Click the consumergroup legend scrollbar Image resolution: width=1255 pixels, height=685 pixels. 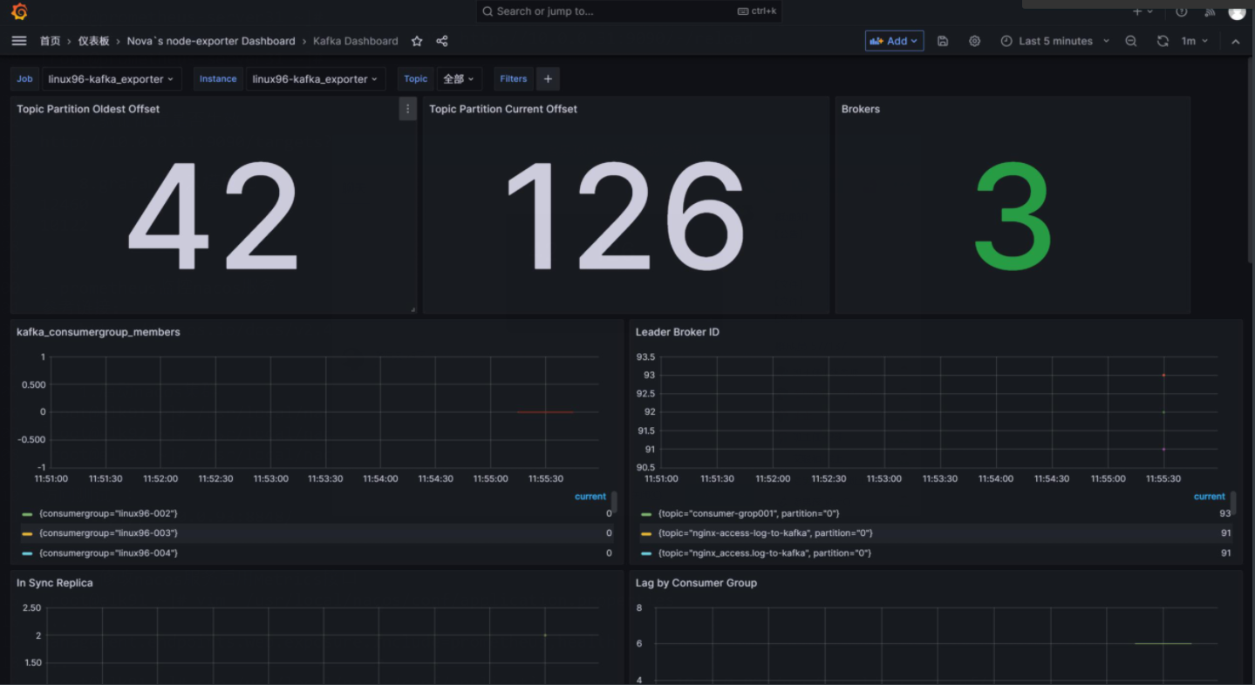click(x=615, y=503)
